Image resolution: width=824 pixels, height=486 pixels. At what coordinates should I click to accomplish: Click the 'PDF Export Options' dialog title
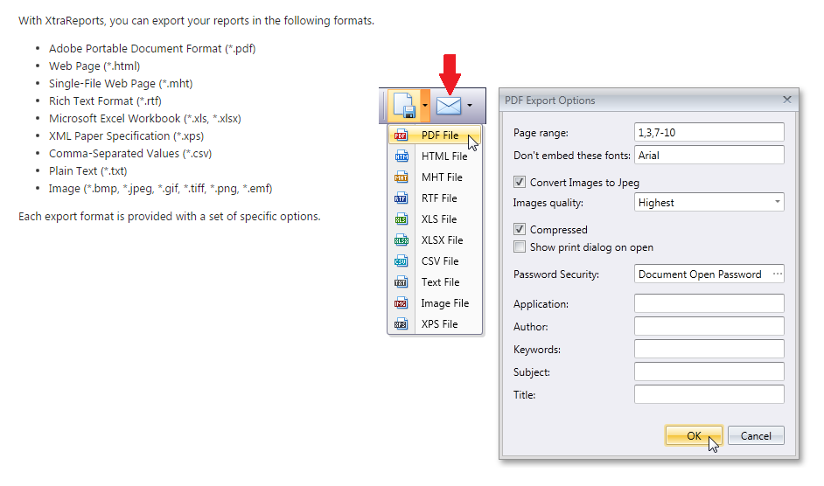tap(549, 101)
